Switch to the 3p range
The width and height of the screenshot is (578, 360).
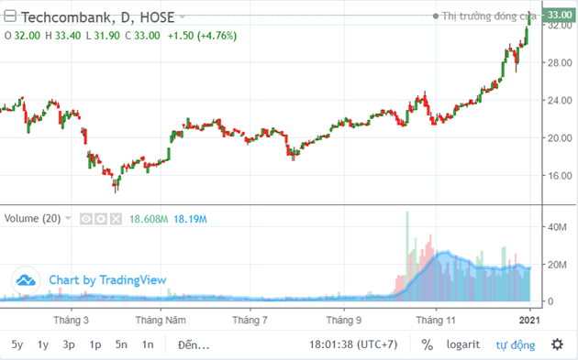69,345
